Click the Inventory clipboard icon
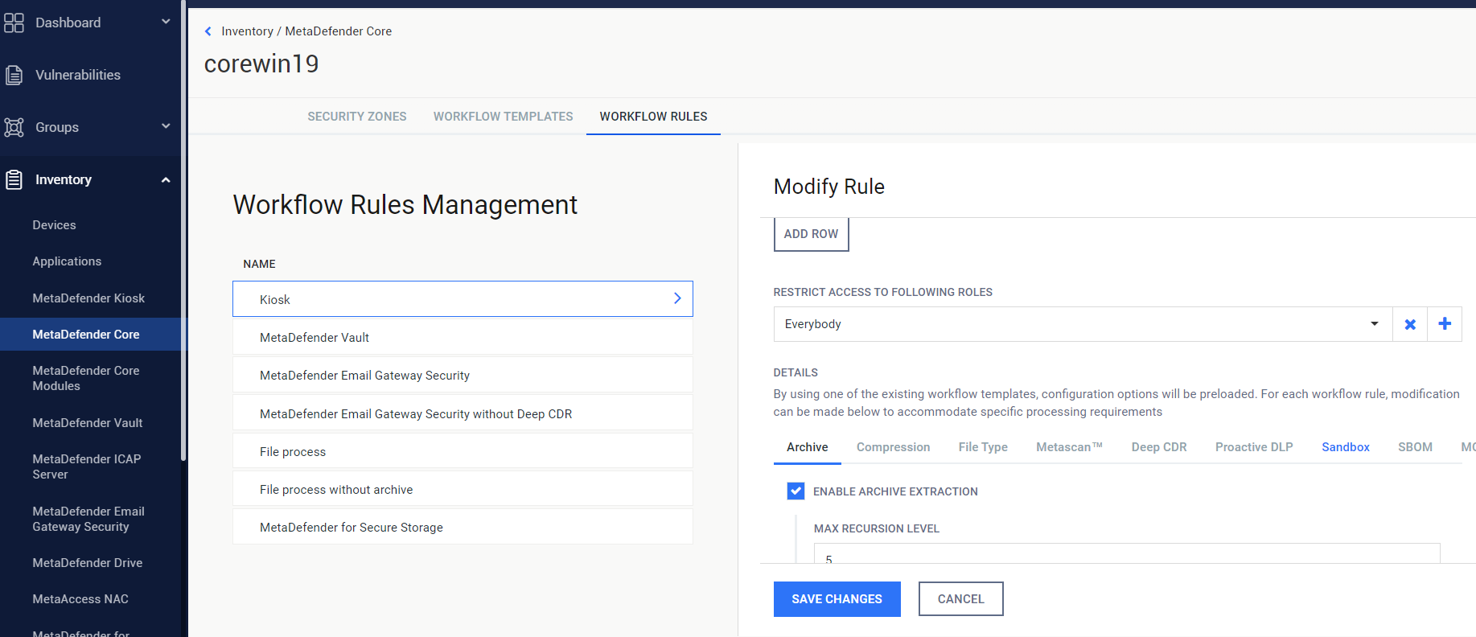This screenshot has height=637, width=1476. pos(14,179)
